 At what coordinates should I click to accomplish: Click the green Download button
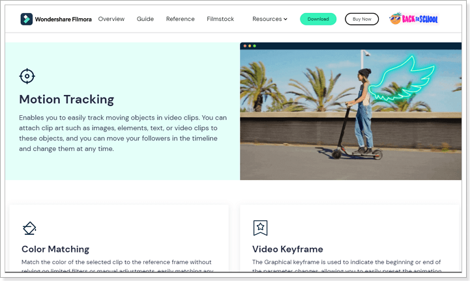coord(318,19)
